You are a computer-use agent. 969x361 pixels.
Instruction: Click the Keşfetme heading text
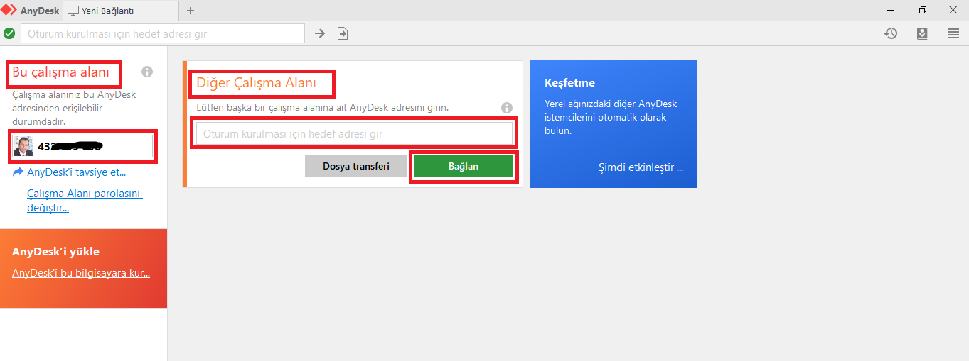click(x=569, y=83)
